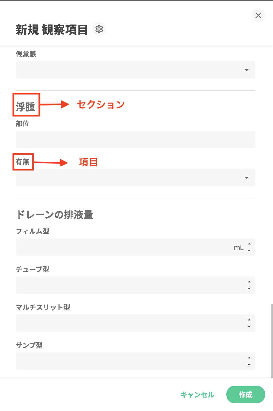Increment the チューブ型 stepper
Image resolution: width=273 pixels, height=411 pixels.
249,282
